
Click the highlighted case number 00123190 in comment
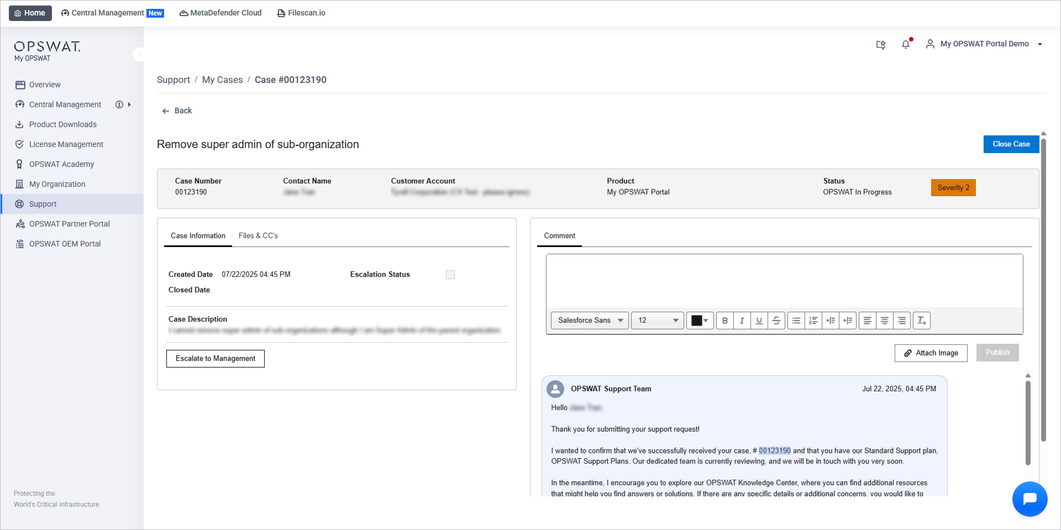pos(775,450)
